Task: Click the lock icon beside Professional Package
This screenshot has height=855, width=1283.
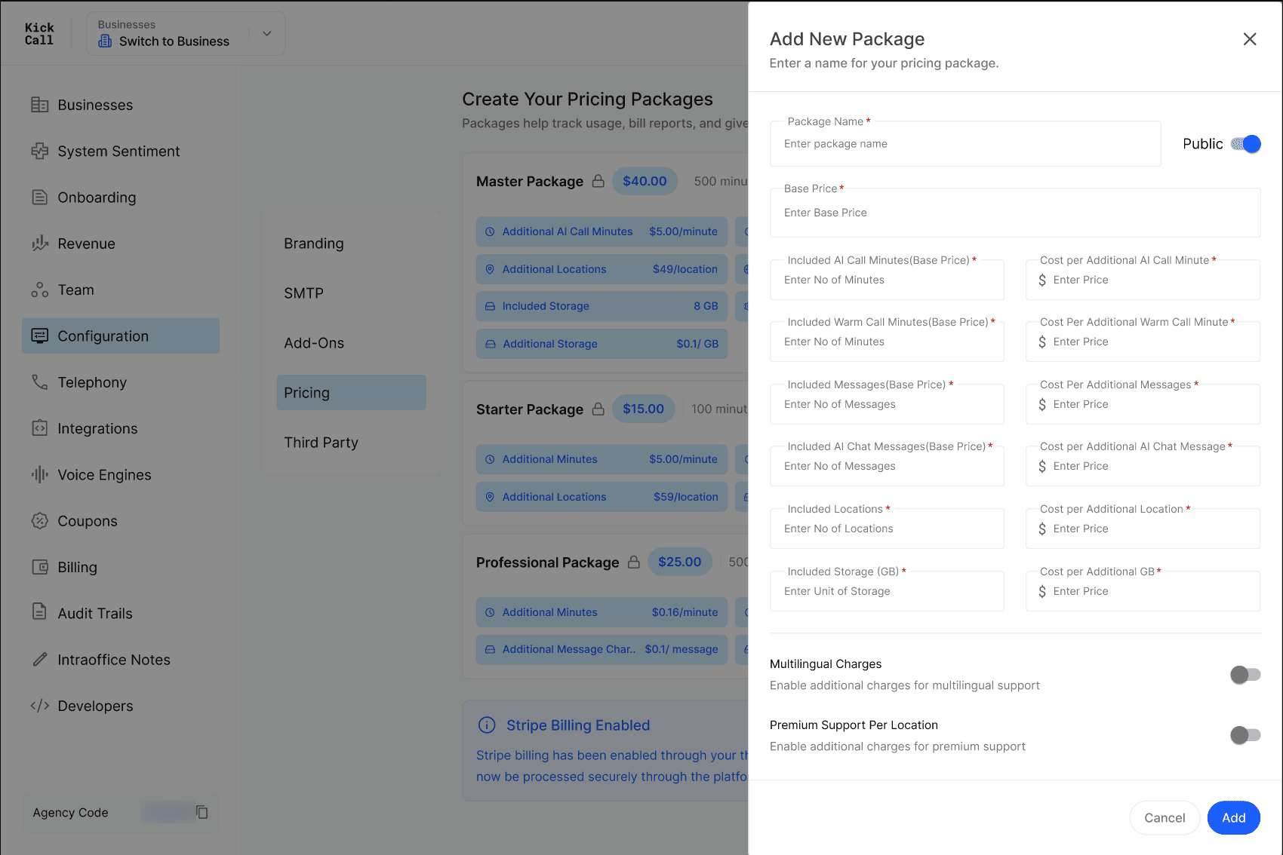Action: [x=634, y=562]
